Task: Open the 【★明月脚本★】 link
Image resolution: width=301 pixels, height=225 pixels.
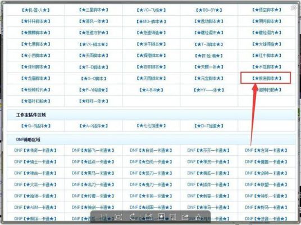Action: point(267,21)
